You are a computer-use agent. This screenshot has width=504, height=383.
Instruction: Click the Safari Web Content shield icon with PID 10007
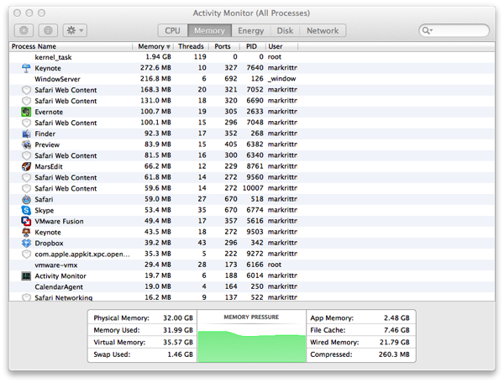point(26,188)
